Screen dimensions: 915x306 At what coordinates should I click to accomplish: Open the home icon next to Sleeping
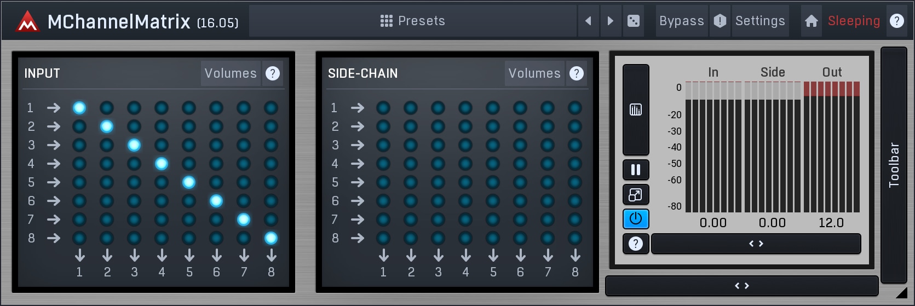[812, 21]
